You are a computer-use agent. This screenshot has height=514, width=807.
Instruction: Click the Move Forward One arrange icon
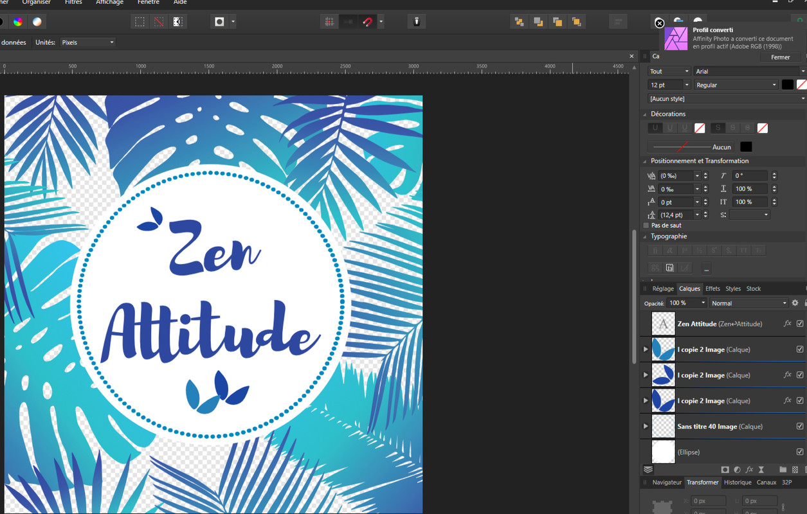(x=557, y=22)
